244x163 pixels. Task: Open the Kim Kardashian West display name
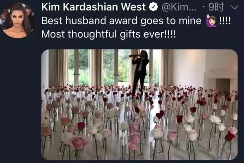tap(94, 7)
